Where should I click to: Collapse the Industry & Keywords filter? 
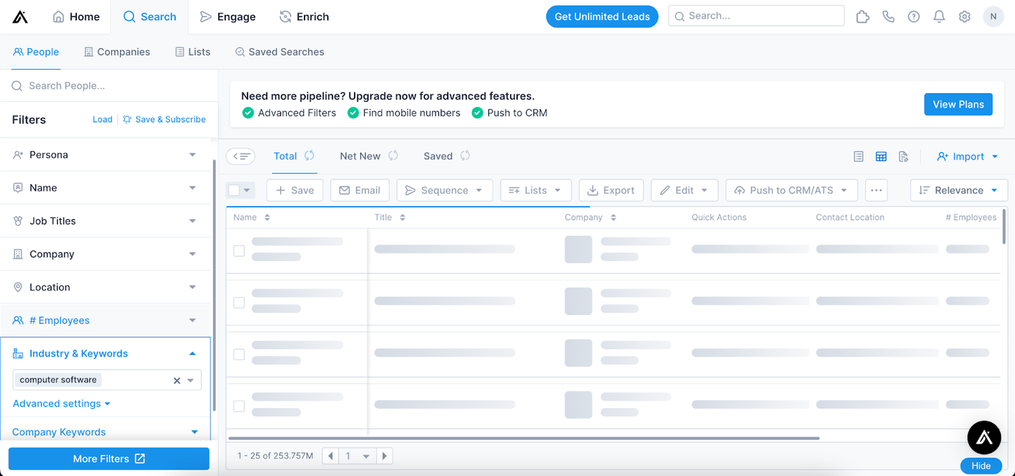[193, 353]
